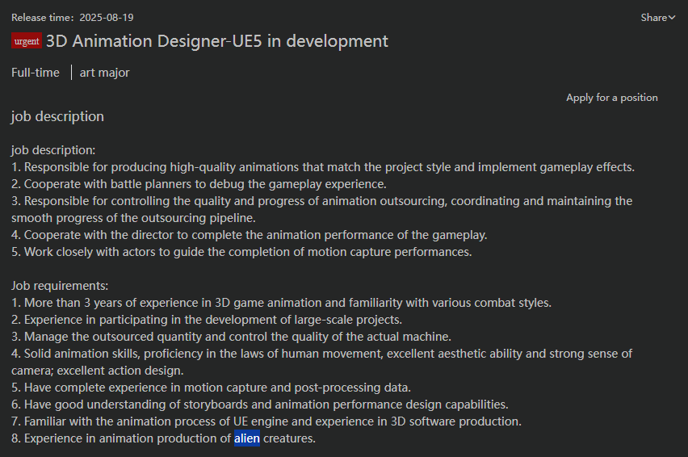This screenshot has width=688, height=457.
Task: Click the Full-time label
Action: [x=36, y=73]
